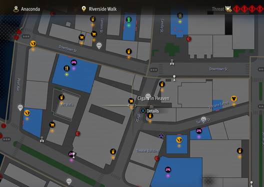264x187 pixels.
Task: Click the drink marker beside Eastern St. label
Action: point(92,19)
